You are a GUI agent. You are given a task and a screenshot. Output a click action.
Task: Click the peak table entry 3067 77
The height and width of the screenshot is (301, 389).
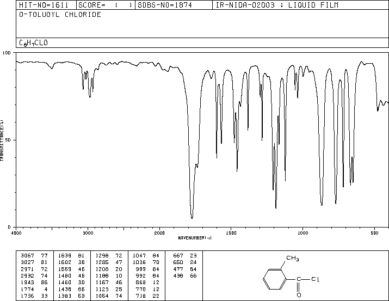point(34,256)
